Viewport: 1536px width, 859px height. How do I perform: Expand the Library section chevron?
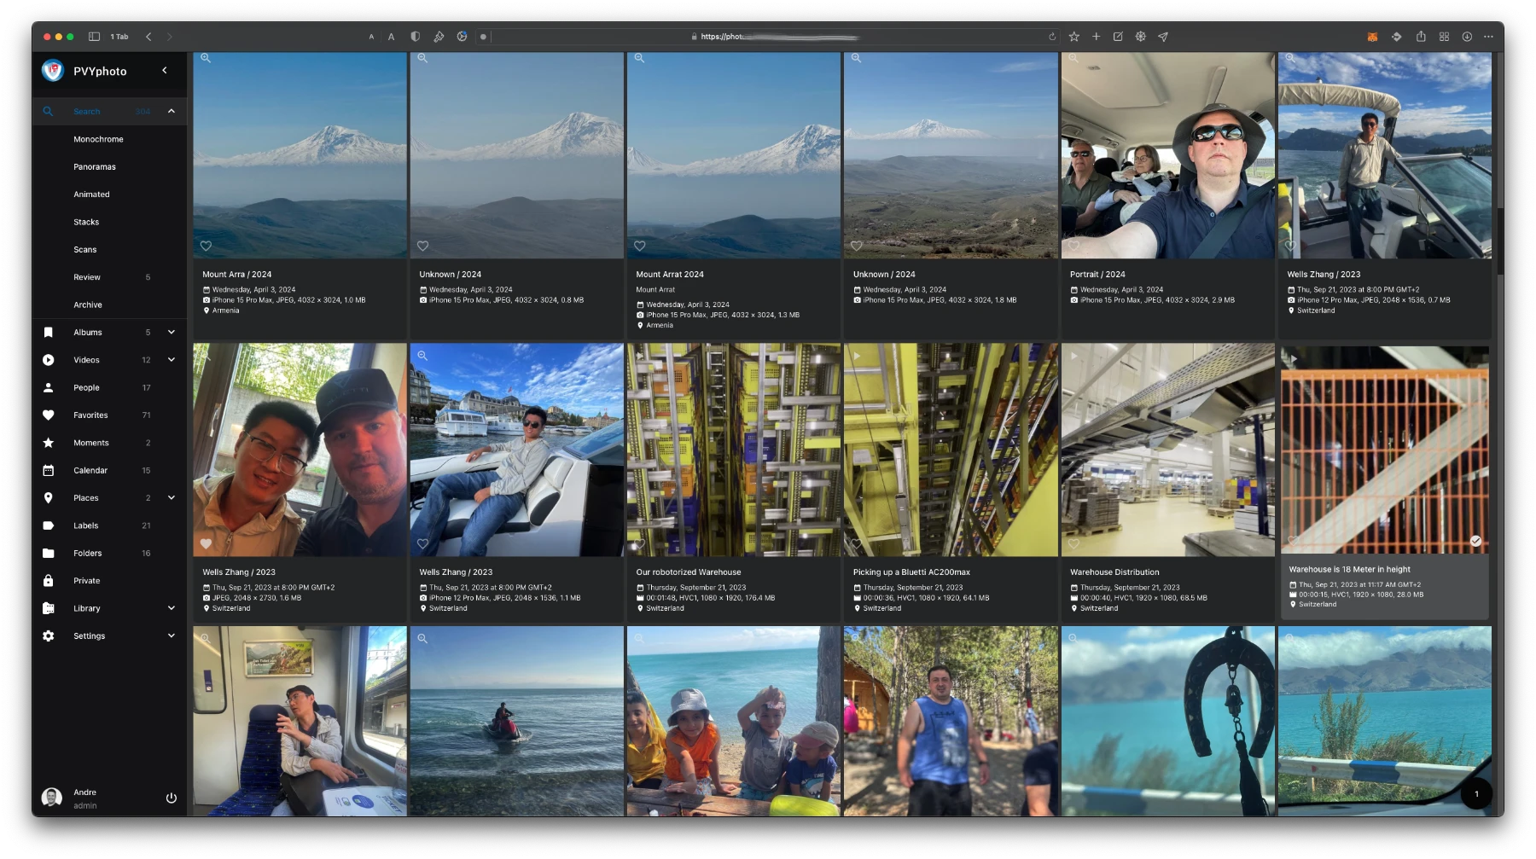pyautogui.click(x=172, y=608)
